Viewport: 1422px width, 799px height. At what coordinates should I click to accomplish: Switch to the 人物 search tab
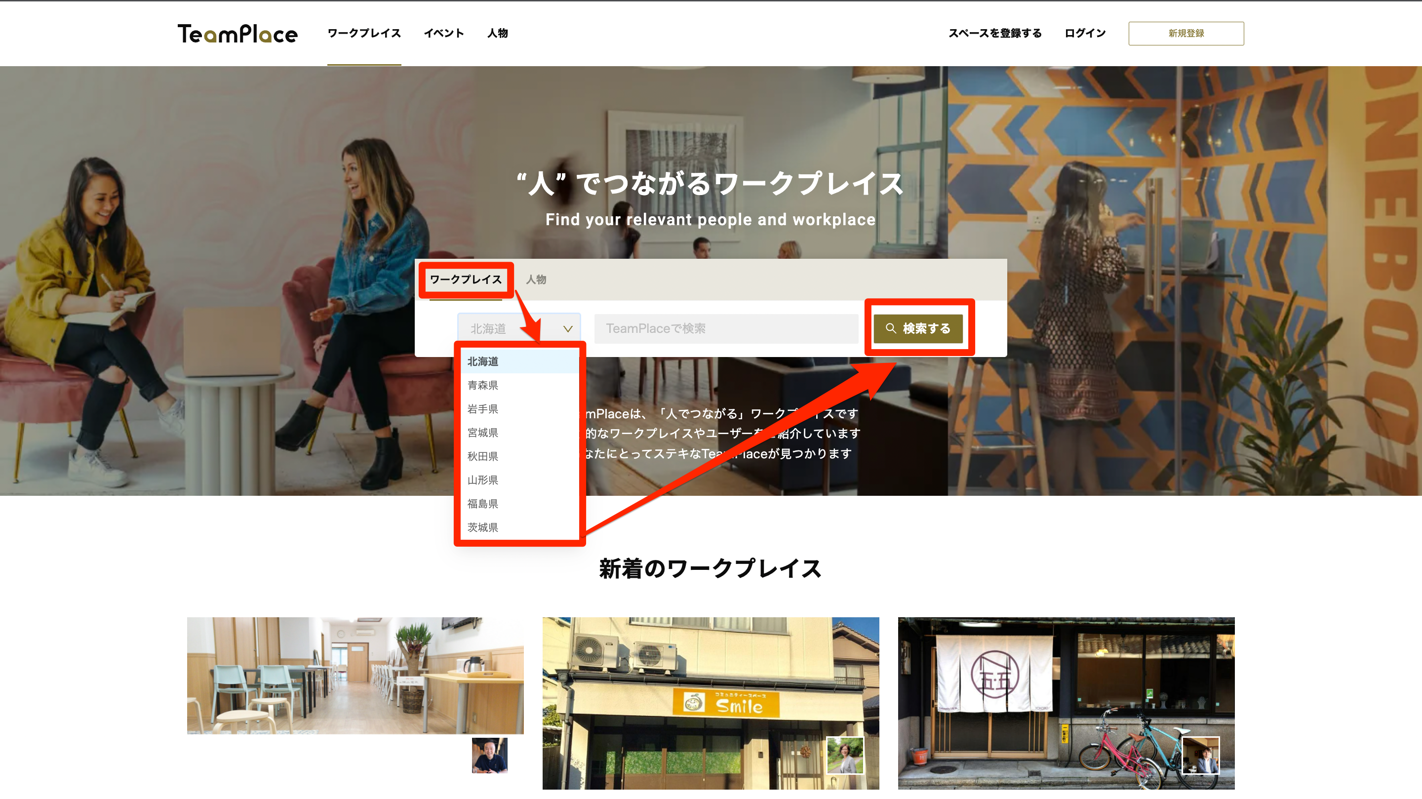point(535,280)
